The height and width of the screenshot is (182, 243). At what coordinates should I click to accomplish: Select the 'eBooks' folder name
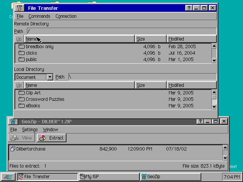coord(33,106)
